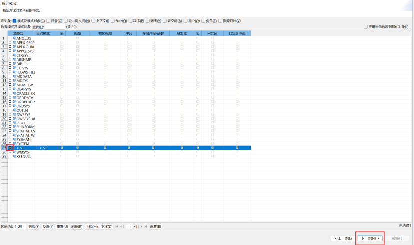Click the 同义词 column header
The image size is (414, 245).
pyautogui.click(x=212, y=33)
